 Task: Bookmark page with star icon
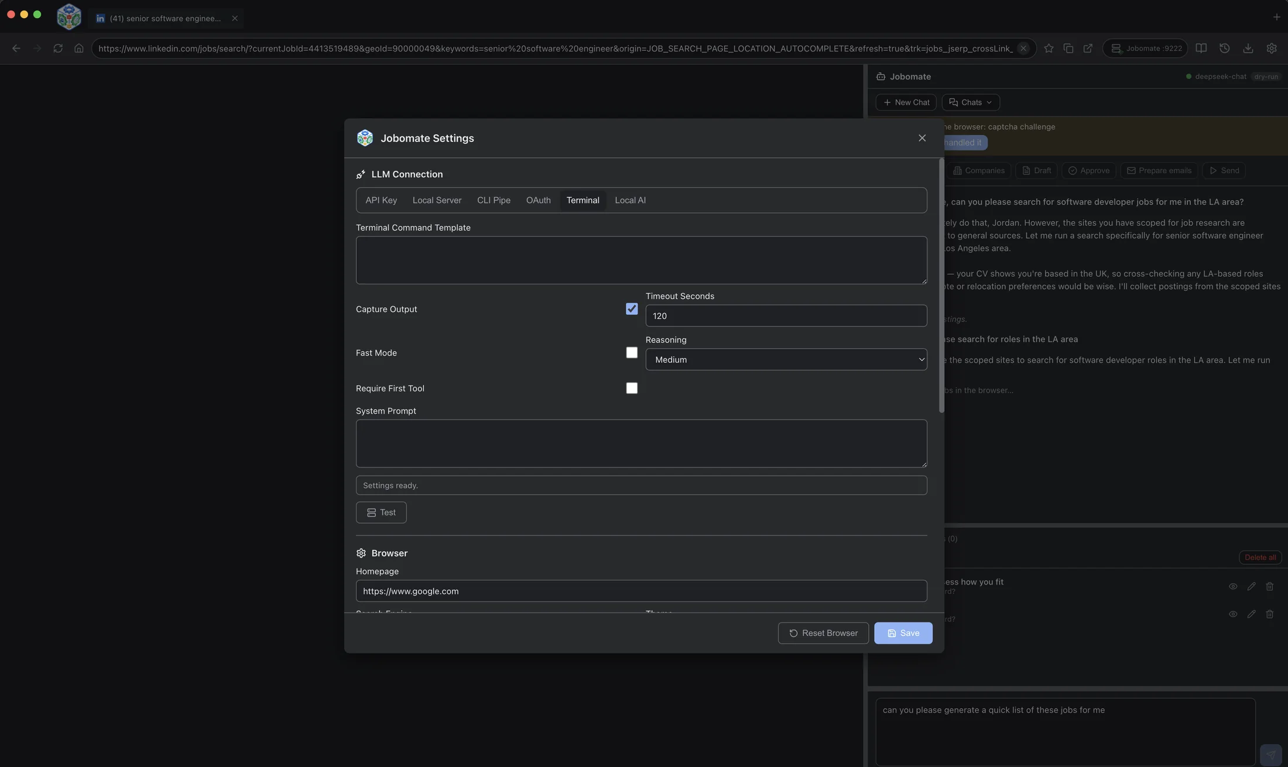(x=1049, y=49)
